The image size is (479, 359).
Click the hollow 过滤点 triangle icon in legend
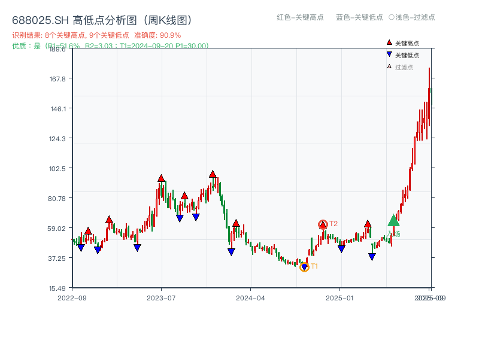pyautogui.click(x=389, y=66)
